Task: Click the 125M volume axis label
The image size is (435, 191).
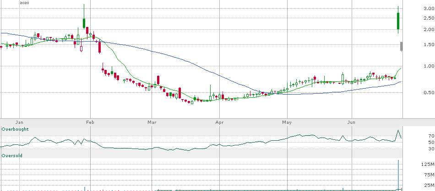Action: tap(429, 164)
